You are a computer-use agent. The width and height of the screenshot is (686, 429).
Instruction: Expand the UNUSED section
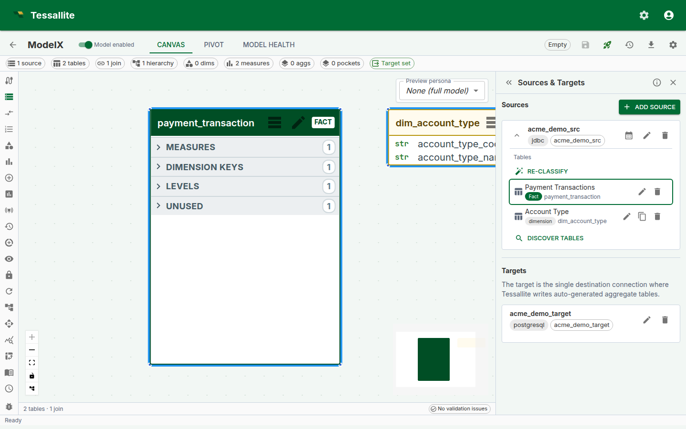point(245,206)
